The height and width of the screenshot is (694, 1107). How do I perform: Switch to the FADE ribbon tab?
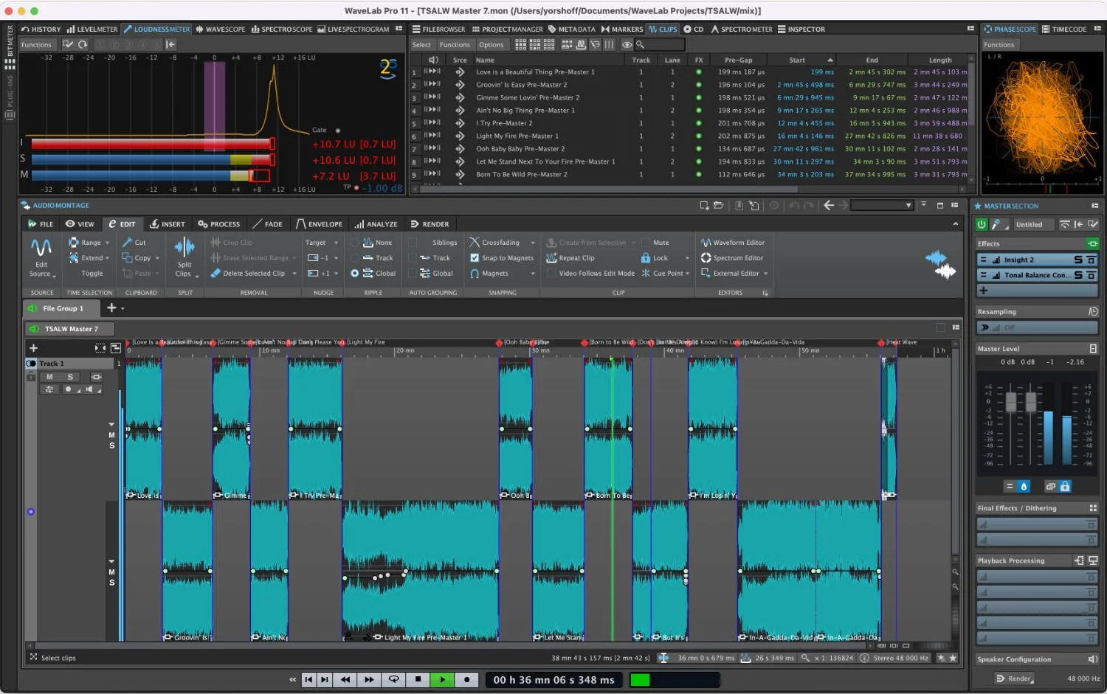[x=267, y=224]
